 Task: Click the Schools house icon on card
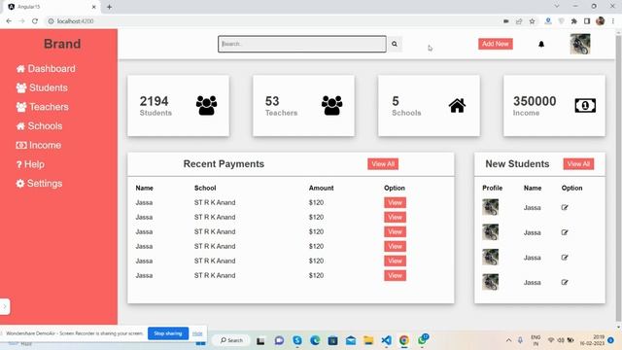tap(457, 106)
